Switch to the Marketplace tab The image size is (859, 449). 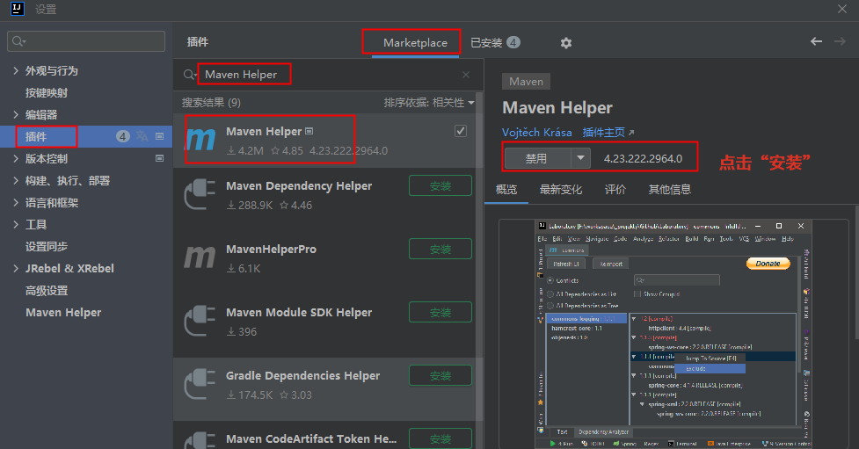point(415,43)
